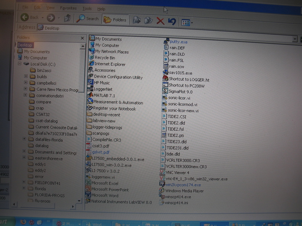The image size is (302, 226).
Task: Expand the builds folder node
Action: (x=26, y=76)
